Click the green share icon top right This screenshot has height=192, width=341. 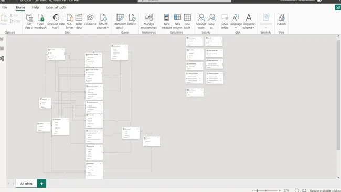(x=338, y=8)
